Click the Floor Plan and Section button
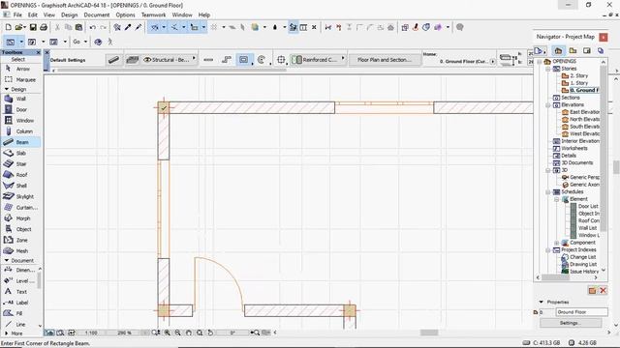The image size is (620, 348). coord(385,60)
